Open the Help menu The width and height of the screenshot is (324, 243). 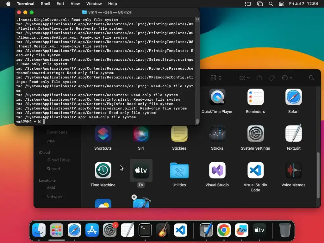point(112,4)
